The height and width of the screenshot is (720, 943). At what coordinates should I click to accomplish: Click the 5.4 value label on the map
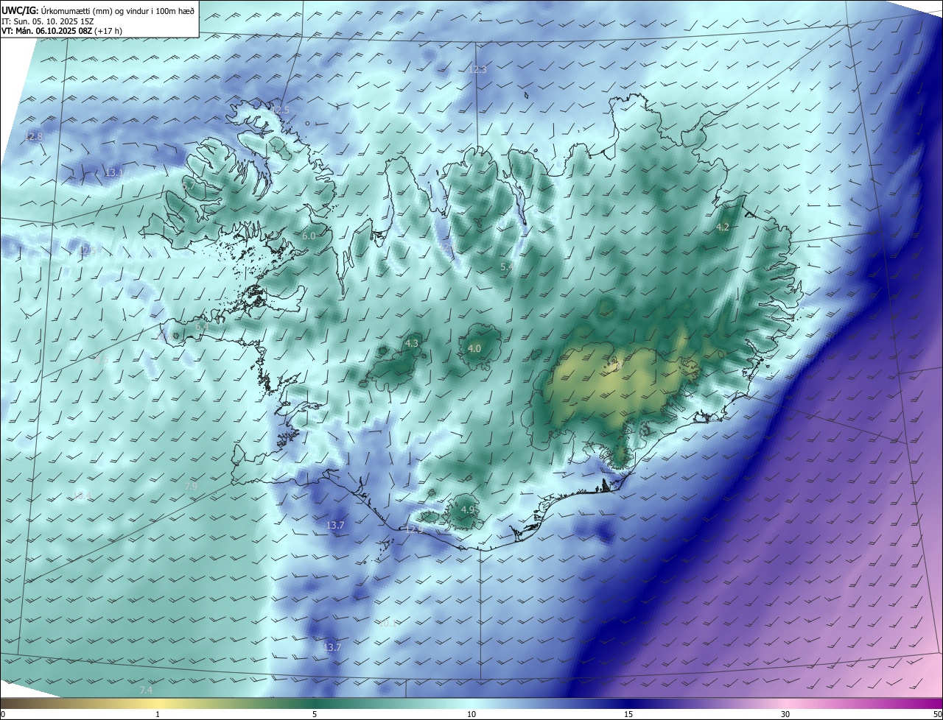(506, 267)
